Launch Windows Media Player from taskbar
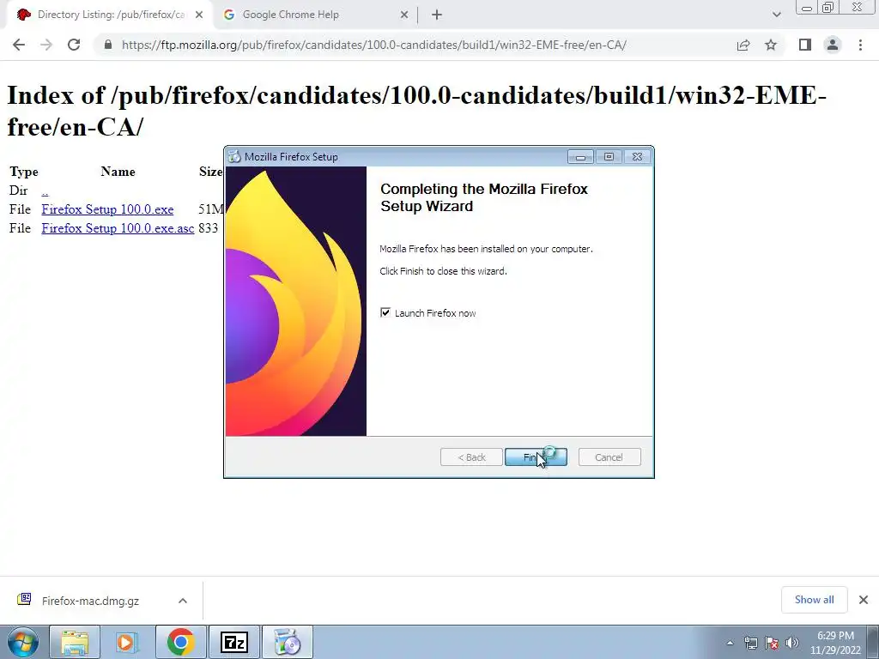This screenshot has height=659, width=879. [127, 642]
